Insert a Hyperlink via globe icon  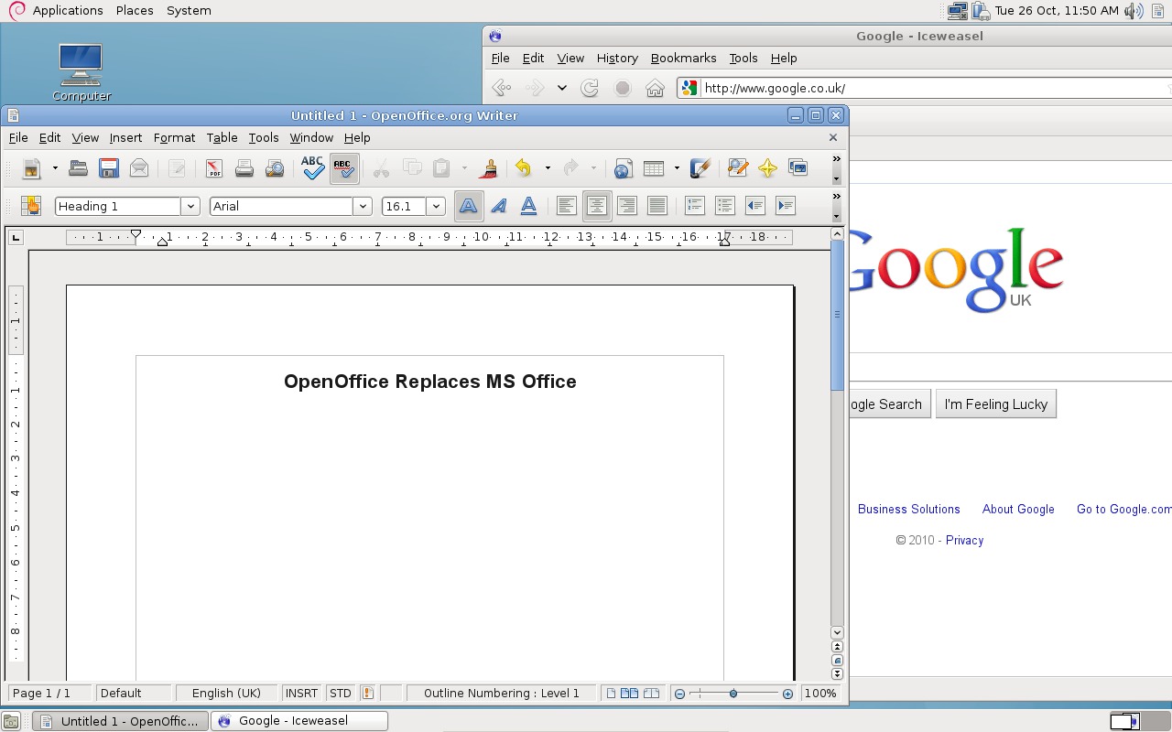coord(623,168)
